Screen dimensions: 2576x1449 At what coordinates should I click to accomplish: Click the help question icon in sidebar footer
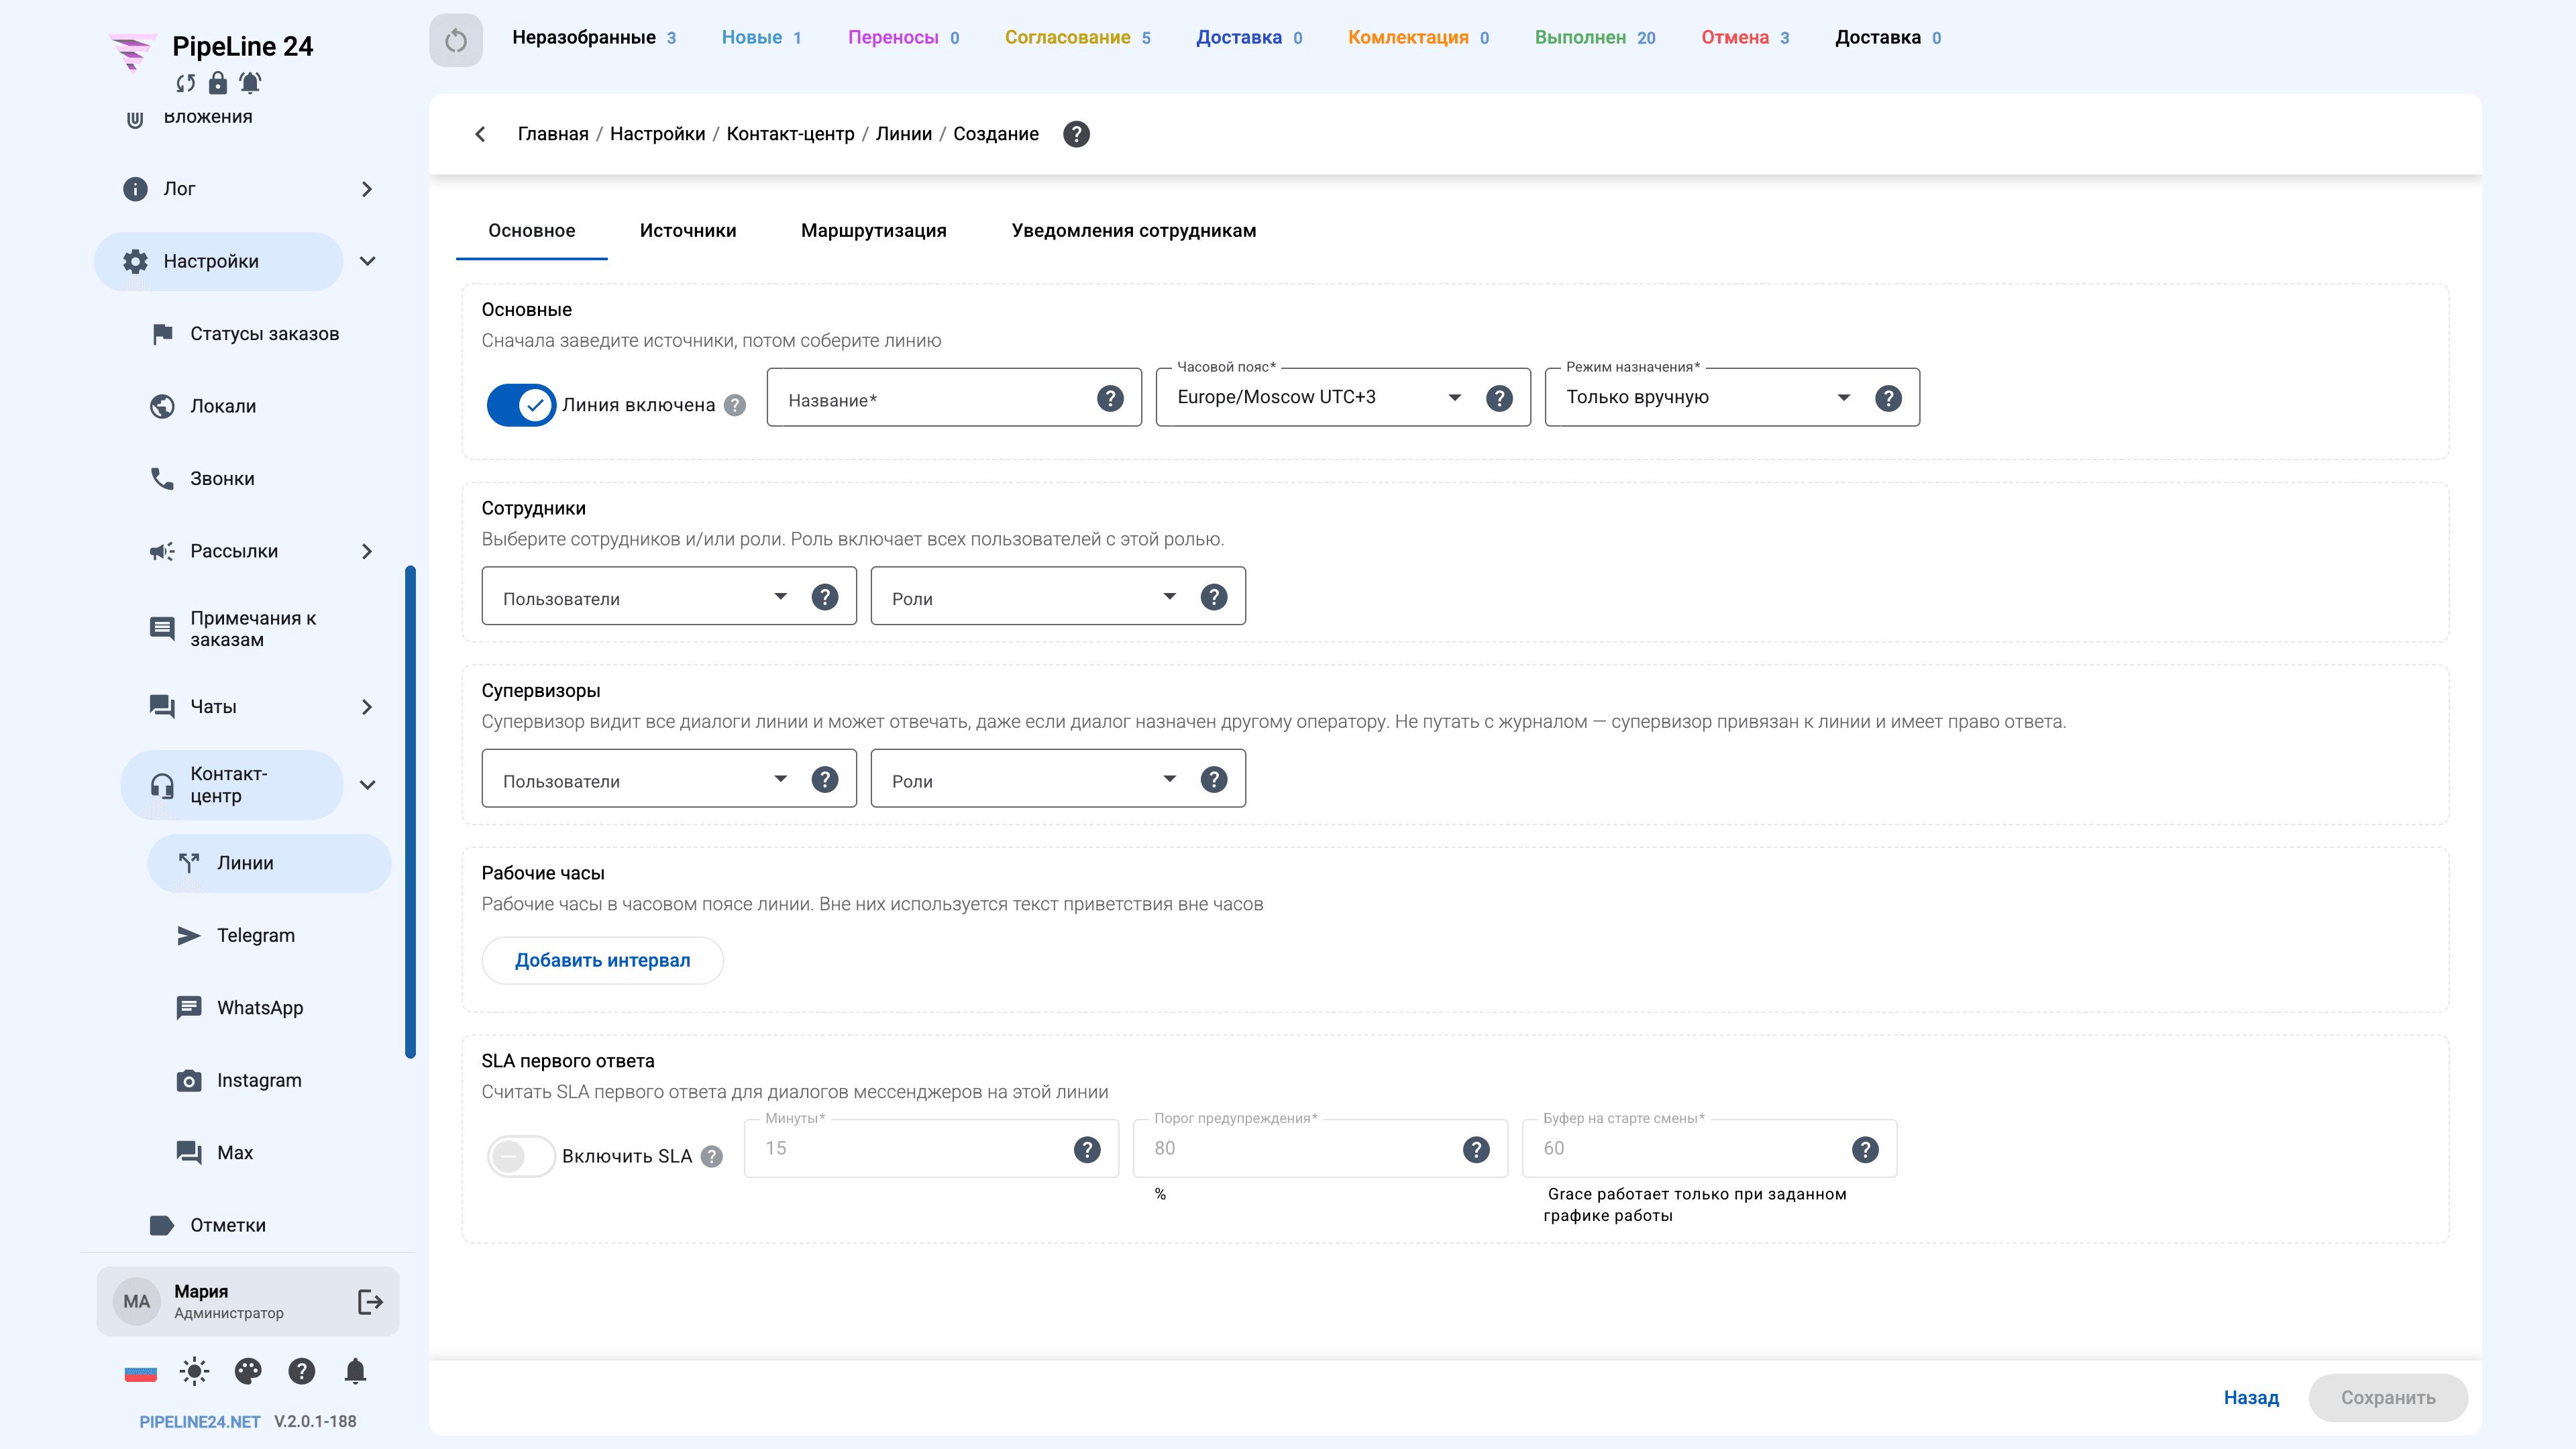tap(301, 1371)
